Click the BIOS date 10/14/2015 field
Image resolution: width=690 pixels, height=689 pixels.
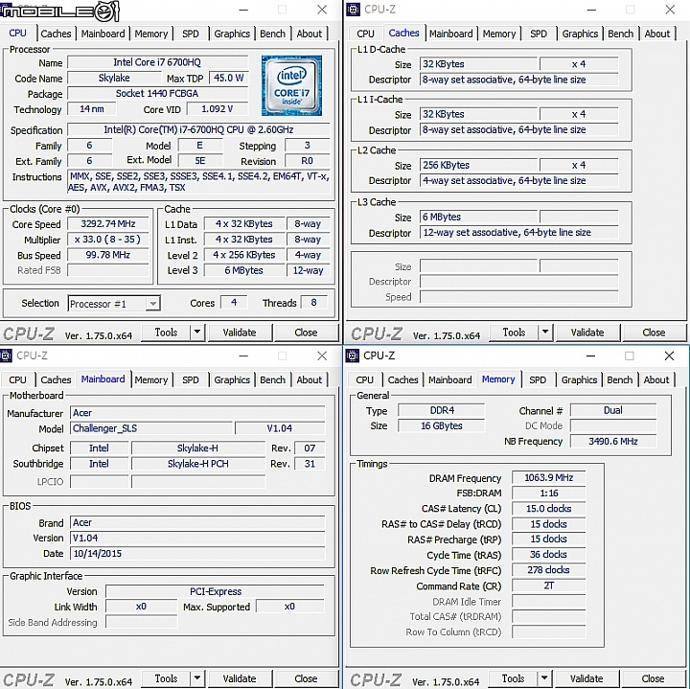pos(197,554)
